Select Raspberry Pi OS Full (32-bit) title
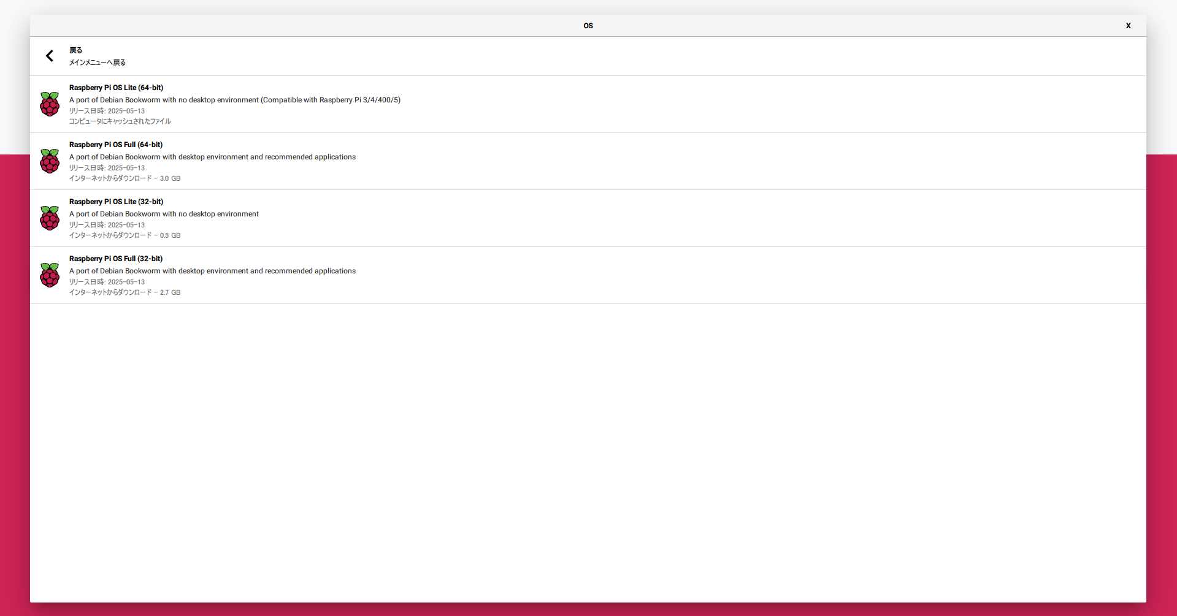 (116, 259)
